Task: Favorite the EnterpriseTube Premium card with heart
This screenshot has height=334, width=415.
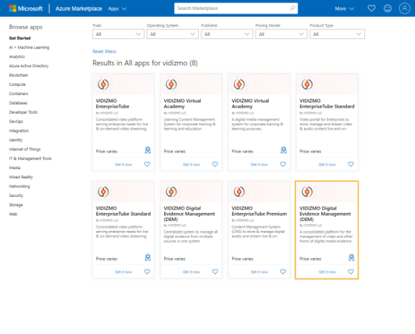Action: 283,271
